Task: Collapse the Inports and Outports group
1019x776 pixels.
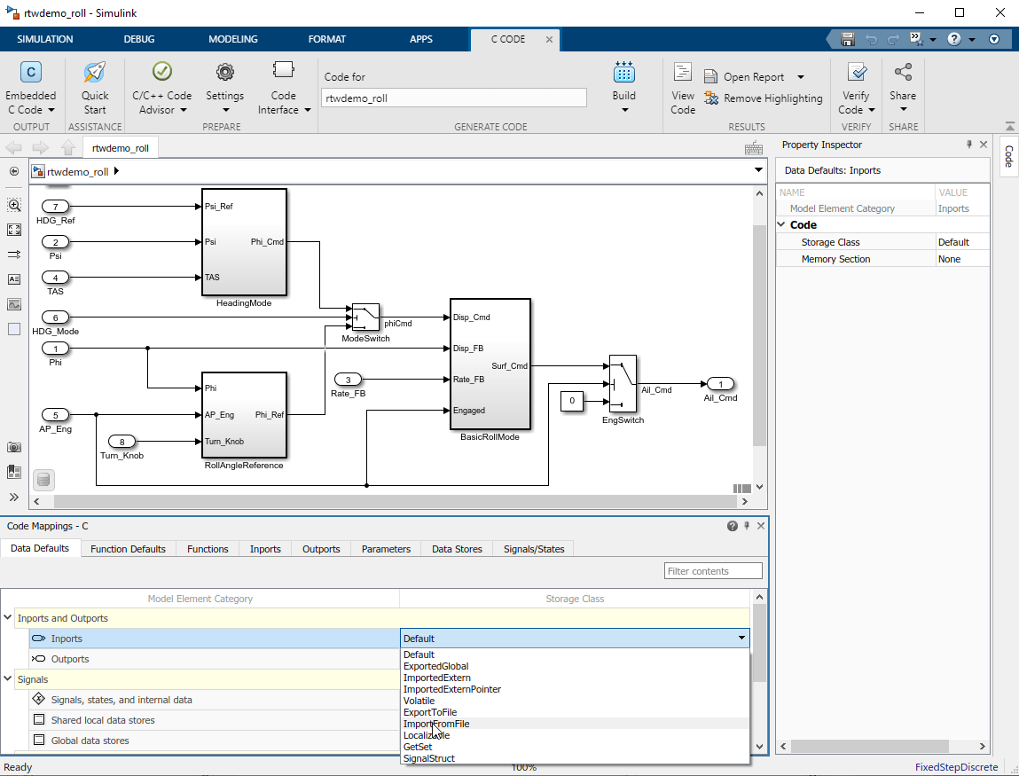Action: (8, 618)
